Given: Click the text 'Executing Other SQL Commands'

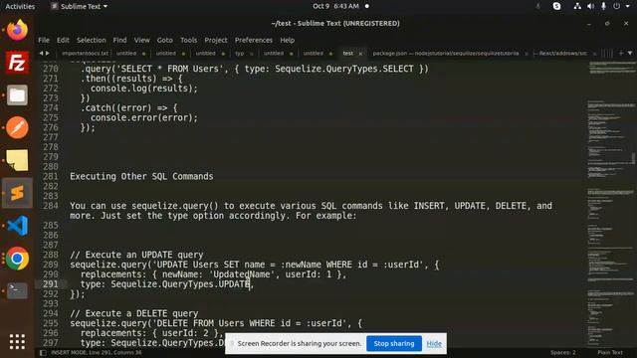Looking at the screenshot, I should click(141, 177).
